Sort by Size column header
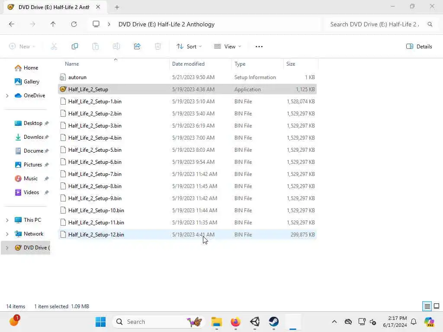 point(290,64)
